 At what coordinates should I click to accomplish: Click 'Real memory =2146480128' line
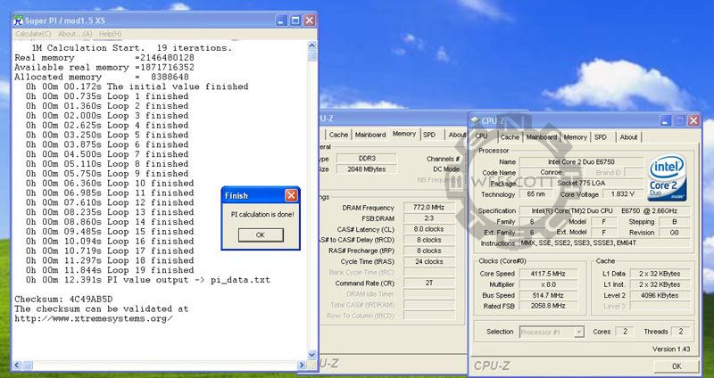(x=104, y=58)
